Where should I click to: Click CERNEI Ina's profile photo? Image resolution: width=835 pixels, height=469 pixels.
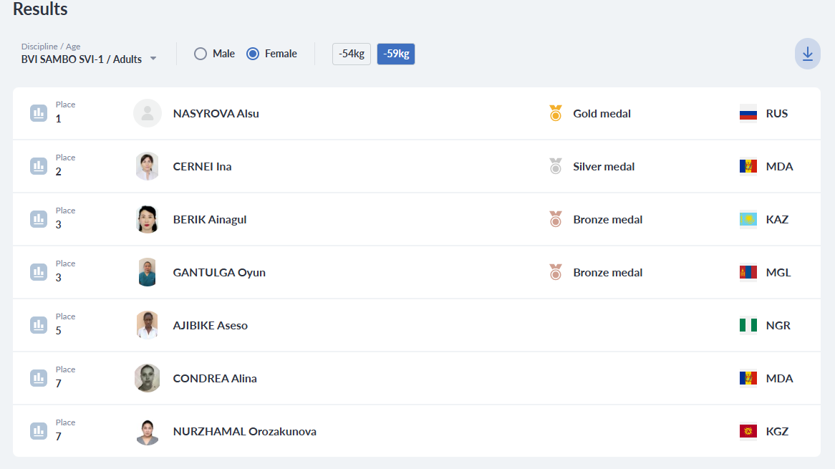(148, 166)
